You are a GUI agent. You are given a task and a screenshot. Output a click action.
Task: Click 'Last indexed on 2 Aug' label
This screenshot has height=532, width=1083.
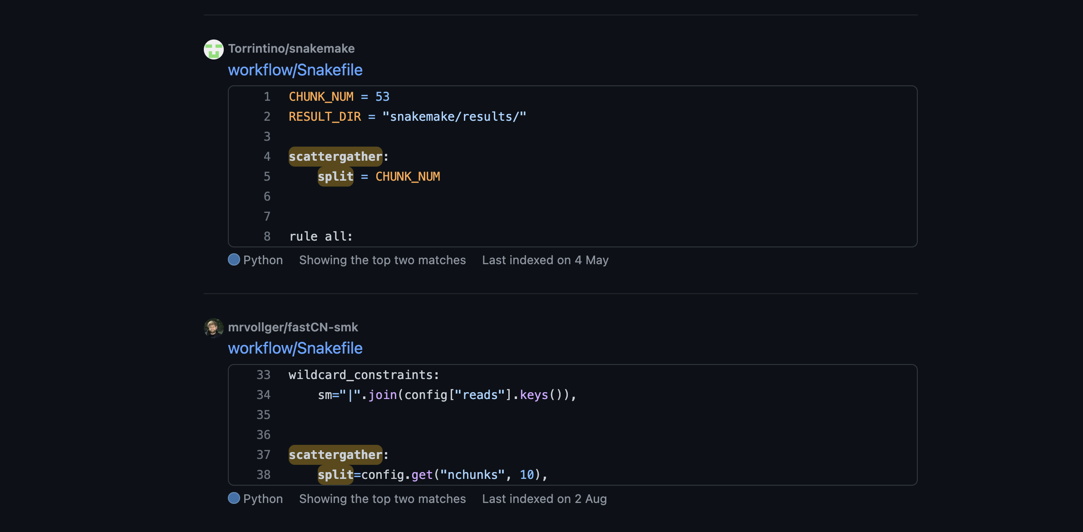point(544,499)
